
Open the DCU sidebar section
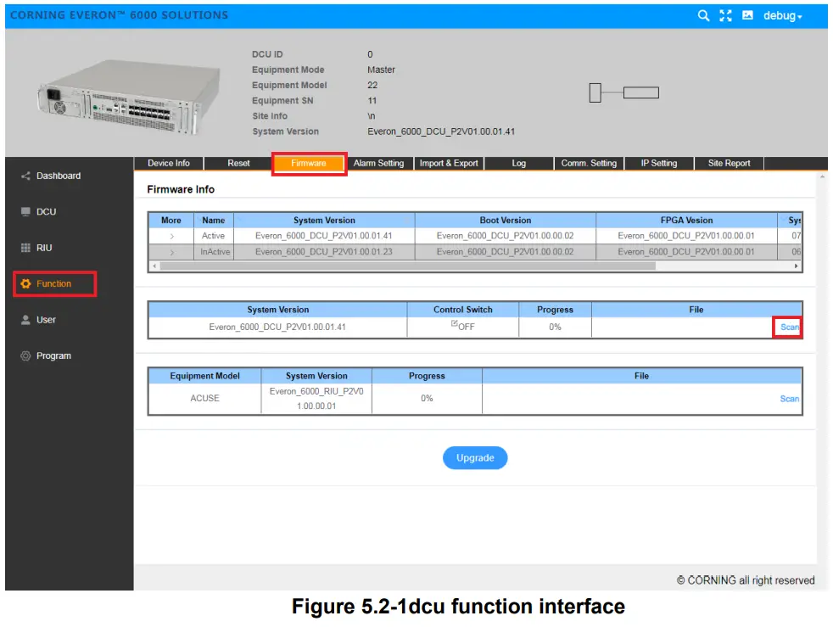tap(46, 212)
